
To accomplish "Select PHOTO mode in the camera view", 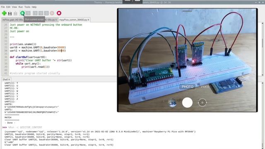I will tap(188, 87).
